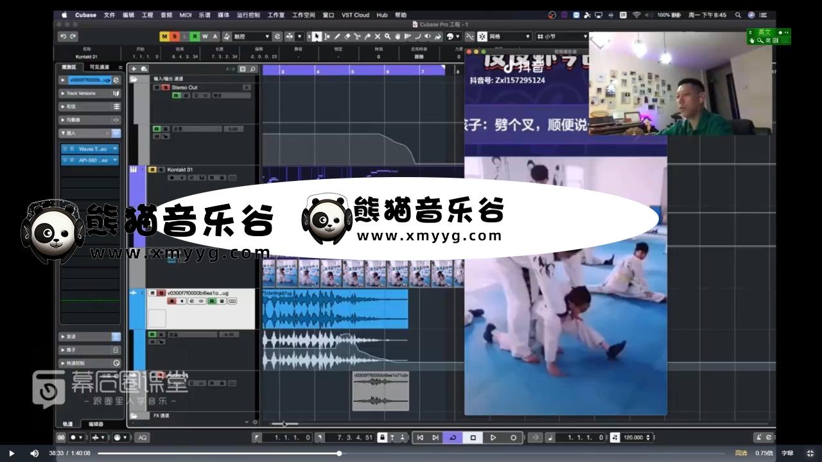Screen dimensions: 822x462
Task: Select the Zoom magnifier tool
Action: tap(387, 37)
